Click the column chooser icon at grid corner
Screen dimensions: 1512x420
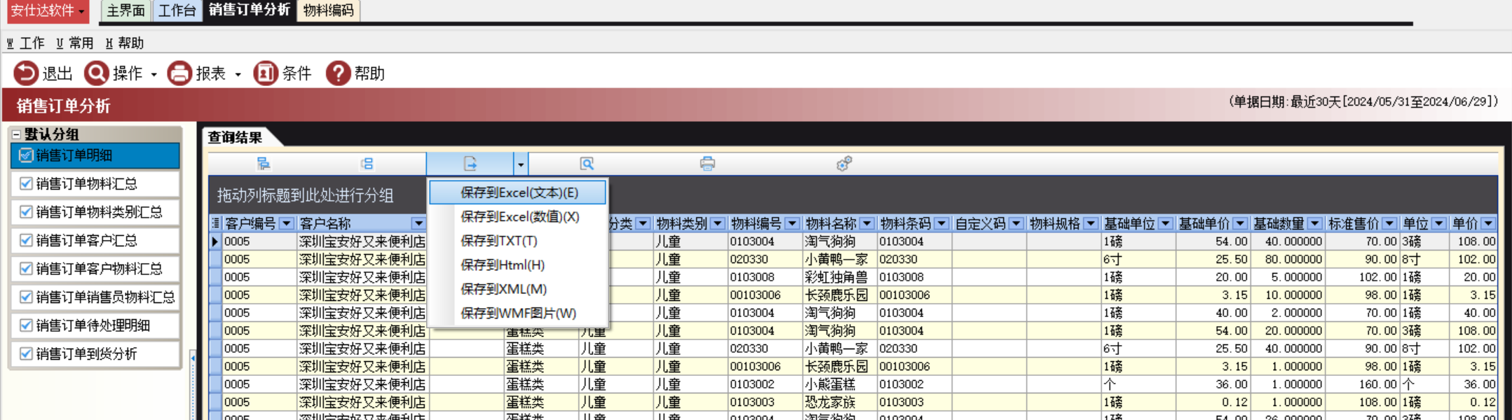pos(216,223)
